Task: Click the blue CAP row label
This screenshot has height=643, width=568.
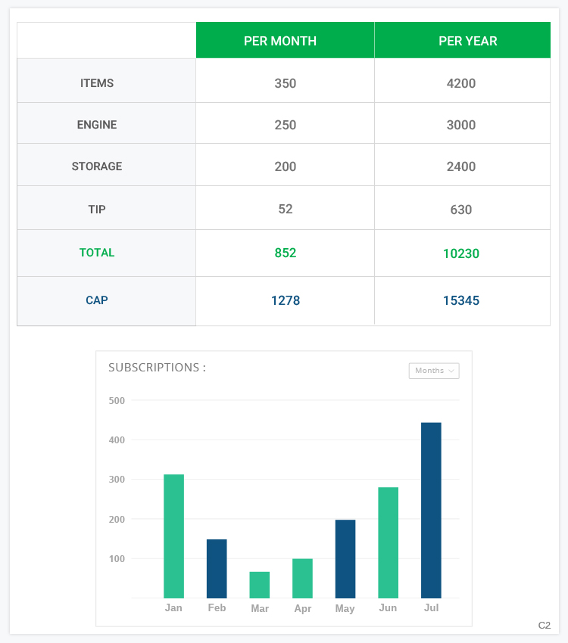Action: (97, 300)
